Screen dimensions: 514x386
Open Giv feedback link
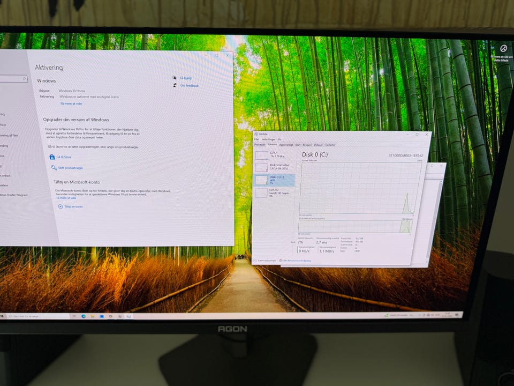(190, 86)
